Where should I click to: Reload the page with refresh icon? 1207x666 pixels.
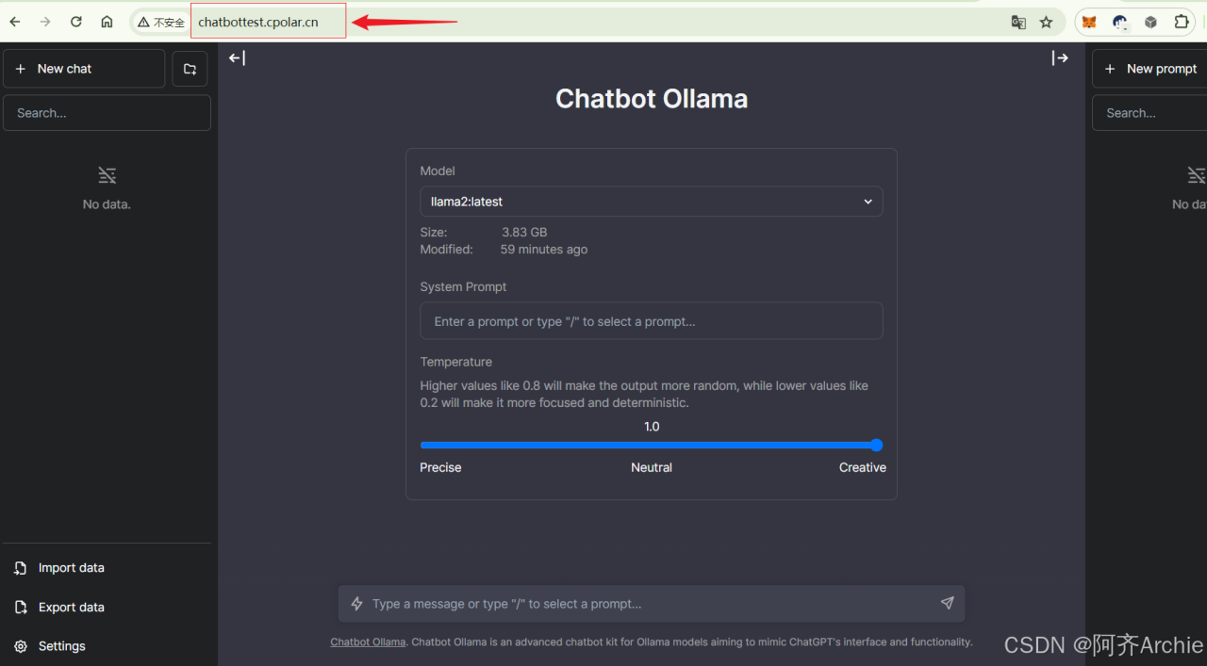click(x=76, y=22)
